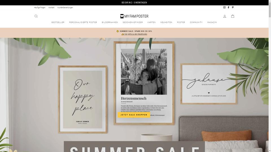The width and height of the screenshot is (271, 152).
Task: Open the Kundenbewertungen link
Action: pos(65,8)
